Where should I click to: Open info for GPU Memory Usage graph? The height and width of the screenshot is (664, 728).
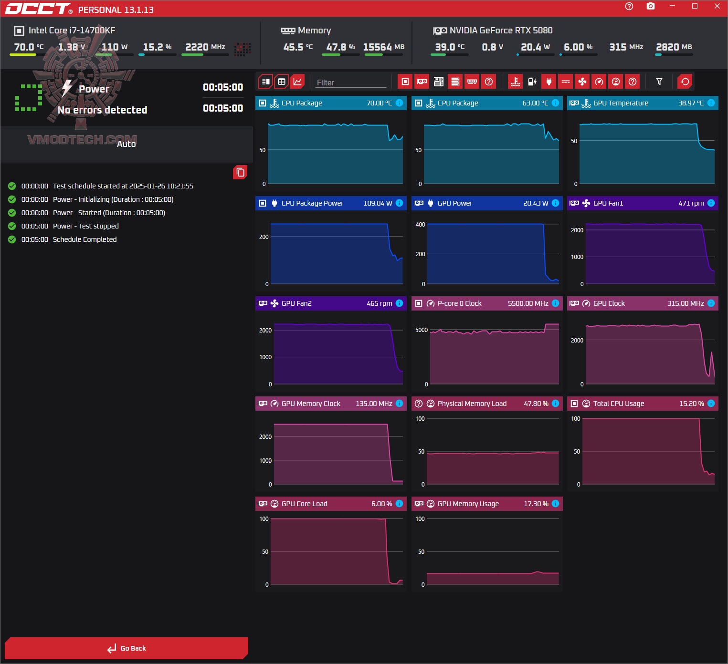pos(556,504)
